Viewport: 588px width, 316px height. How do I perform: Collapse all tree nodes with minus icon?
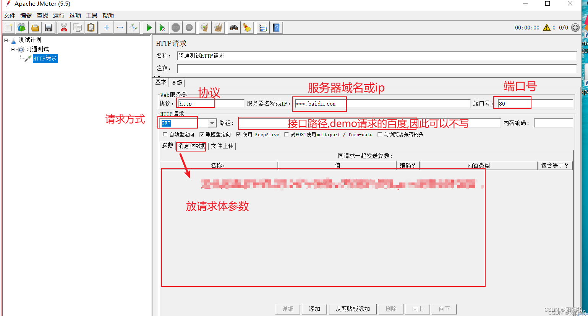point(120,28)
